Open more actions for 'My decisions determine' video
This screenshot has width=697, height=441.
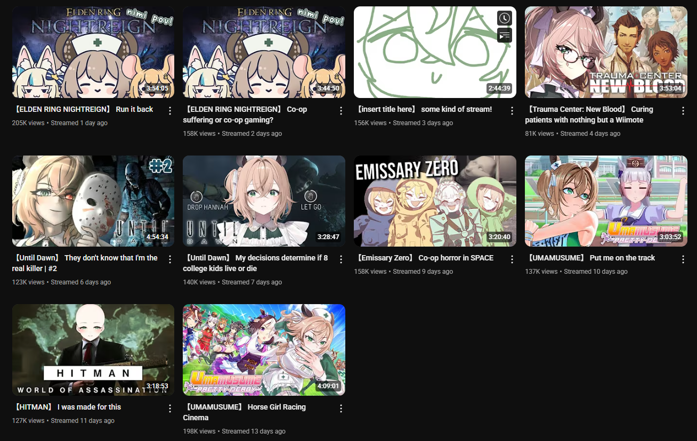[x=341, y=259]
